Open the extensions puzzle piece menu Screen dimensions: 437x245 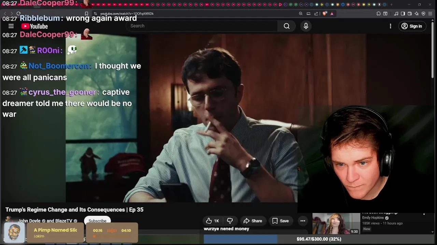pos(378,14)
